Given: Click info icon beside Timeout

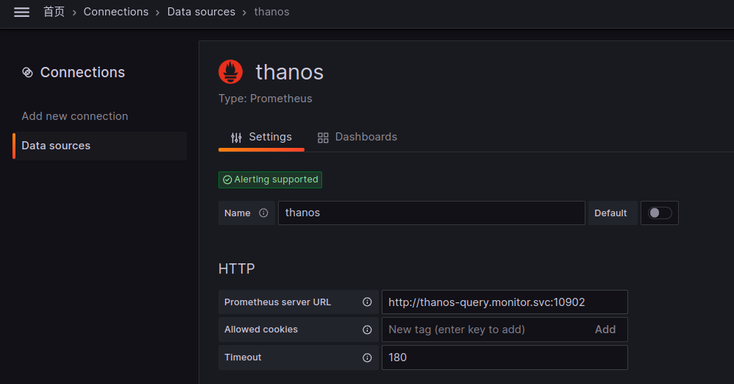Looking at the screenshot, I should [367, 358].
